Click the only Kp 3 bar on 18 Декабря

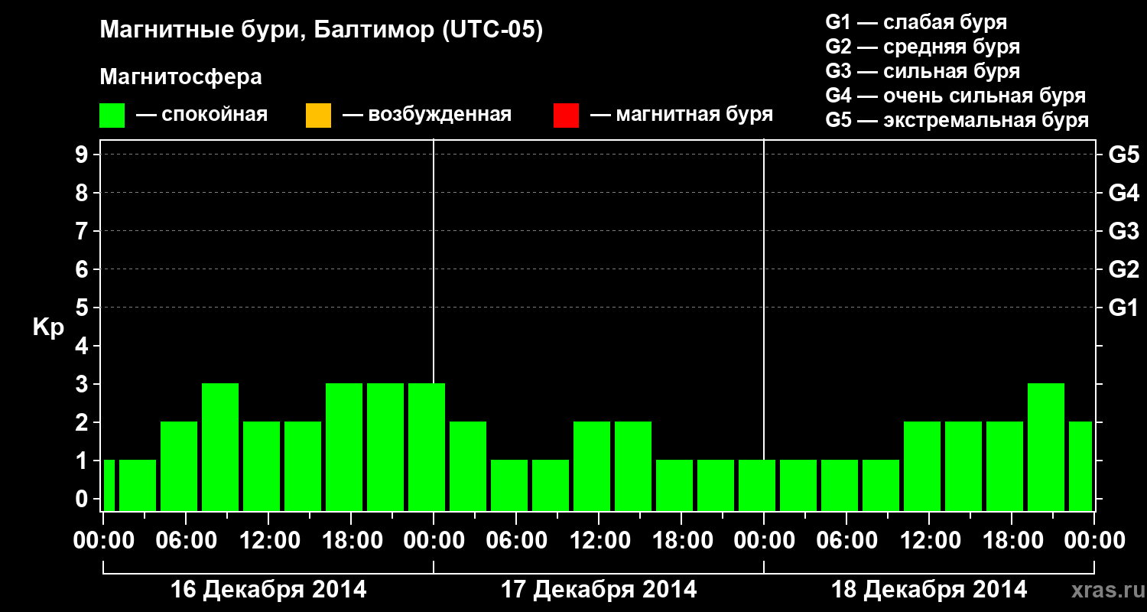1046,447
